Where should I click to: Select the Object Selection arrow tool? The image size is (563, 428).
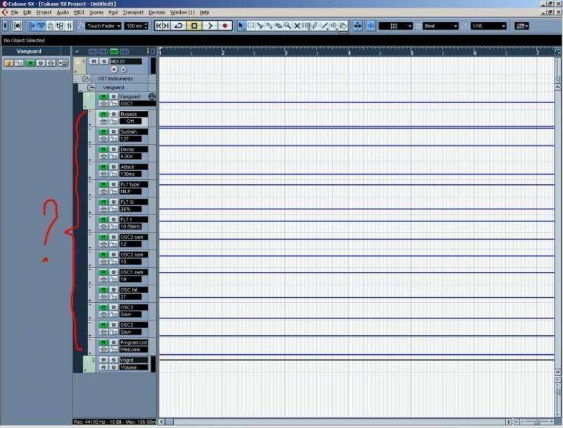pos(242,26)
